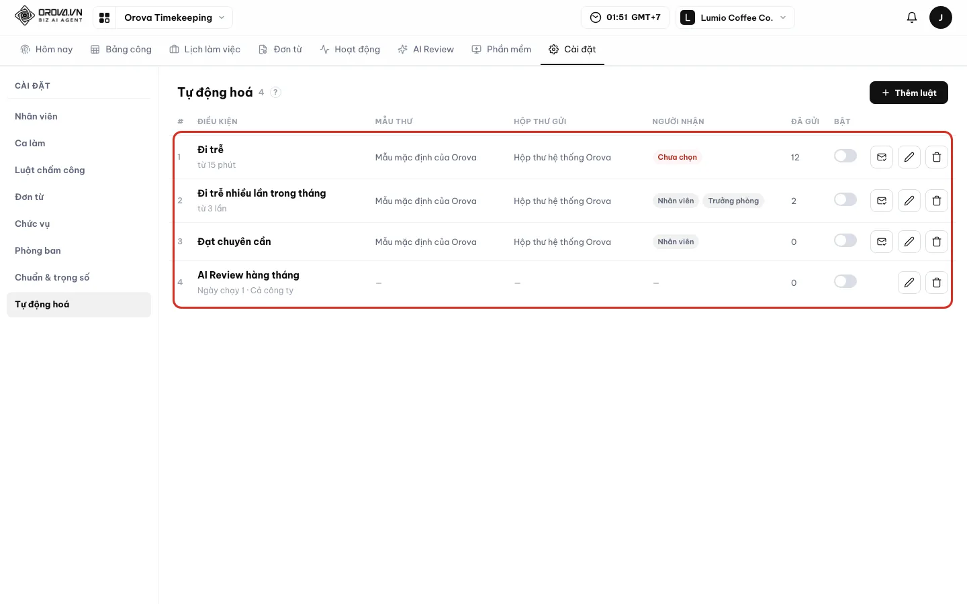The height and width of the screenshot is (604, 967).
Task: Open the Phần mềm tab
Action: pos(502,49)
